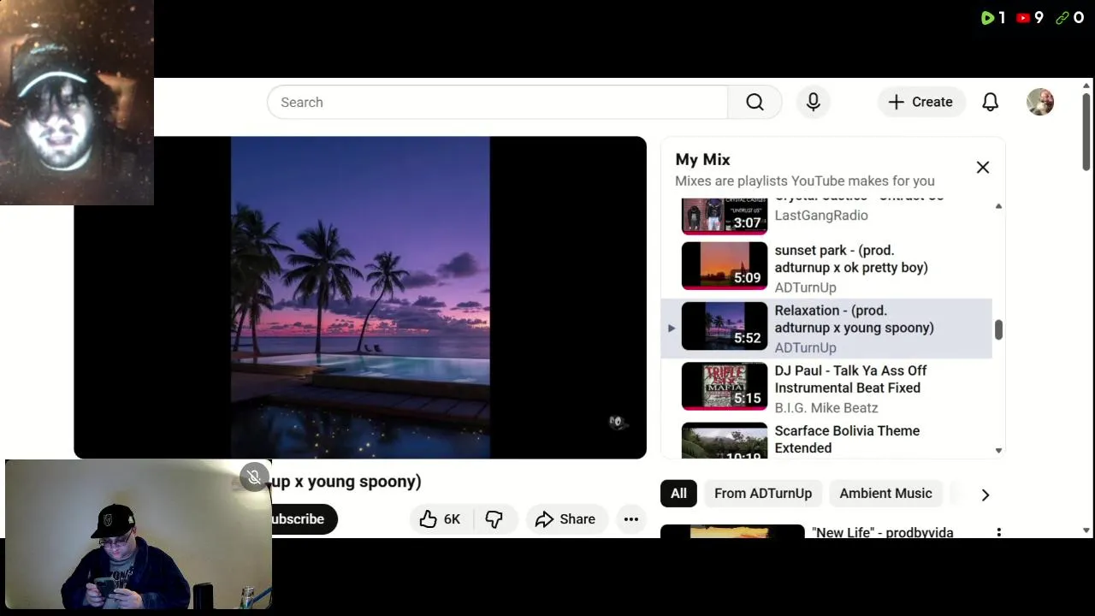Click the green link counter icon
This screenshot has width=1095, height=616.
click(1062, 17)
